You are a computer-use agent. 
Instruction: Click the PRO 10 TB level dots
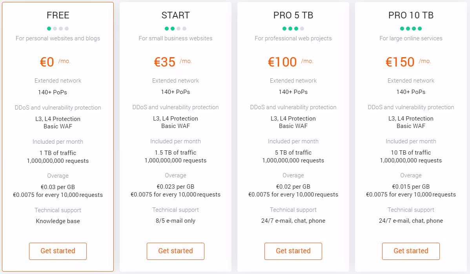point(411,29)
